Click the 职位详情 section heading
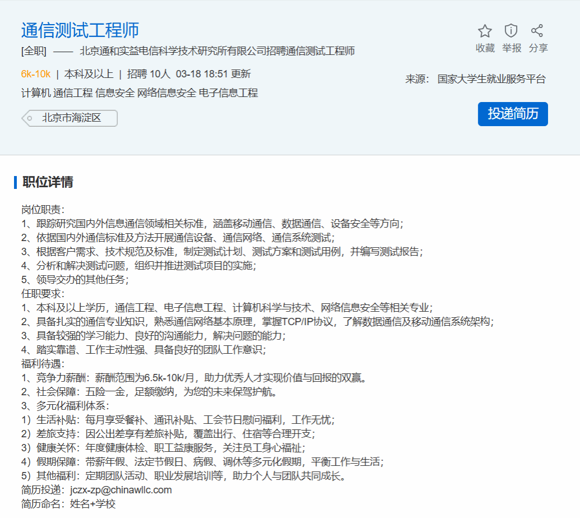 (48, 182)
